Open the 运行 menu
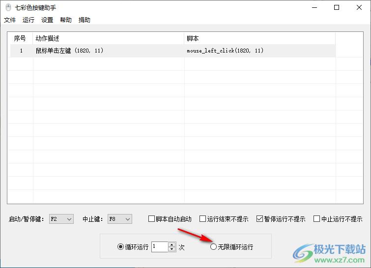 click(x=29, y=20)
